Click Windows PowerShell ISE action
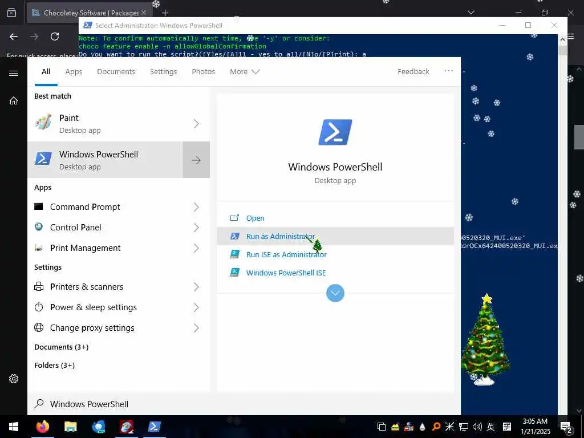The image size is (584, 438). pyautogui.click(x=335, y=273)
